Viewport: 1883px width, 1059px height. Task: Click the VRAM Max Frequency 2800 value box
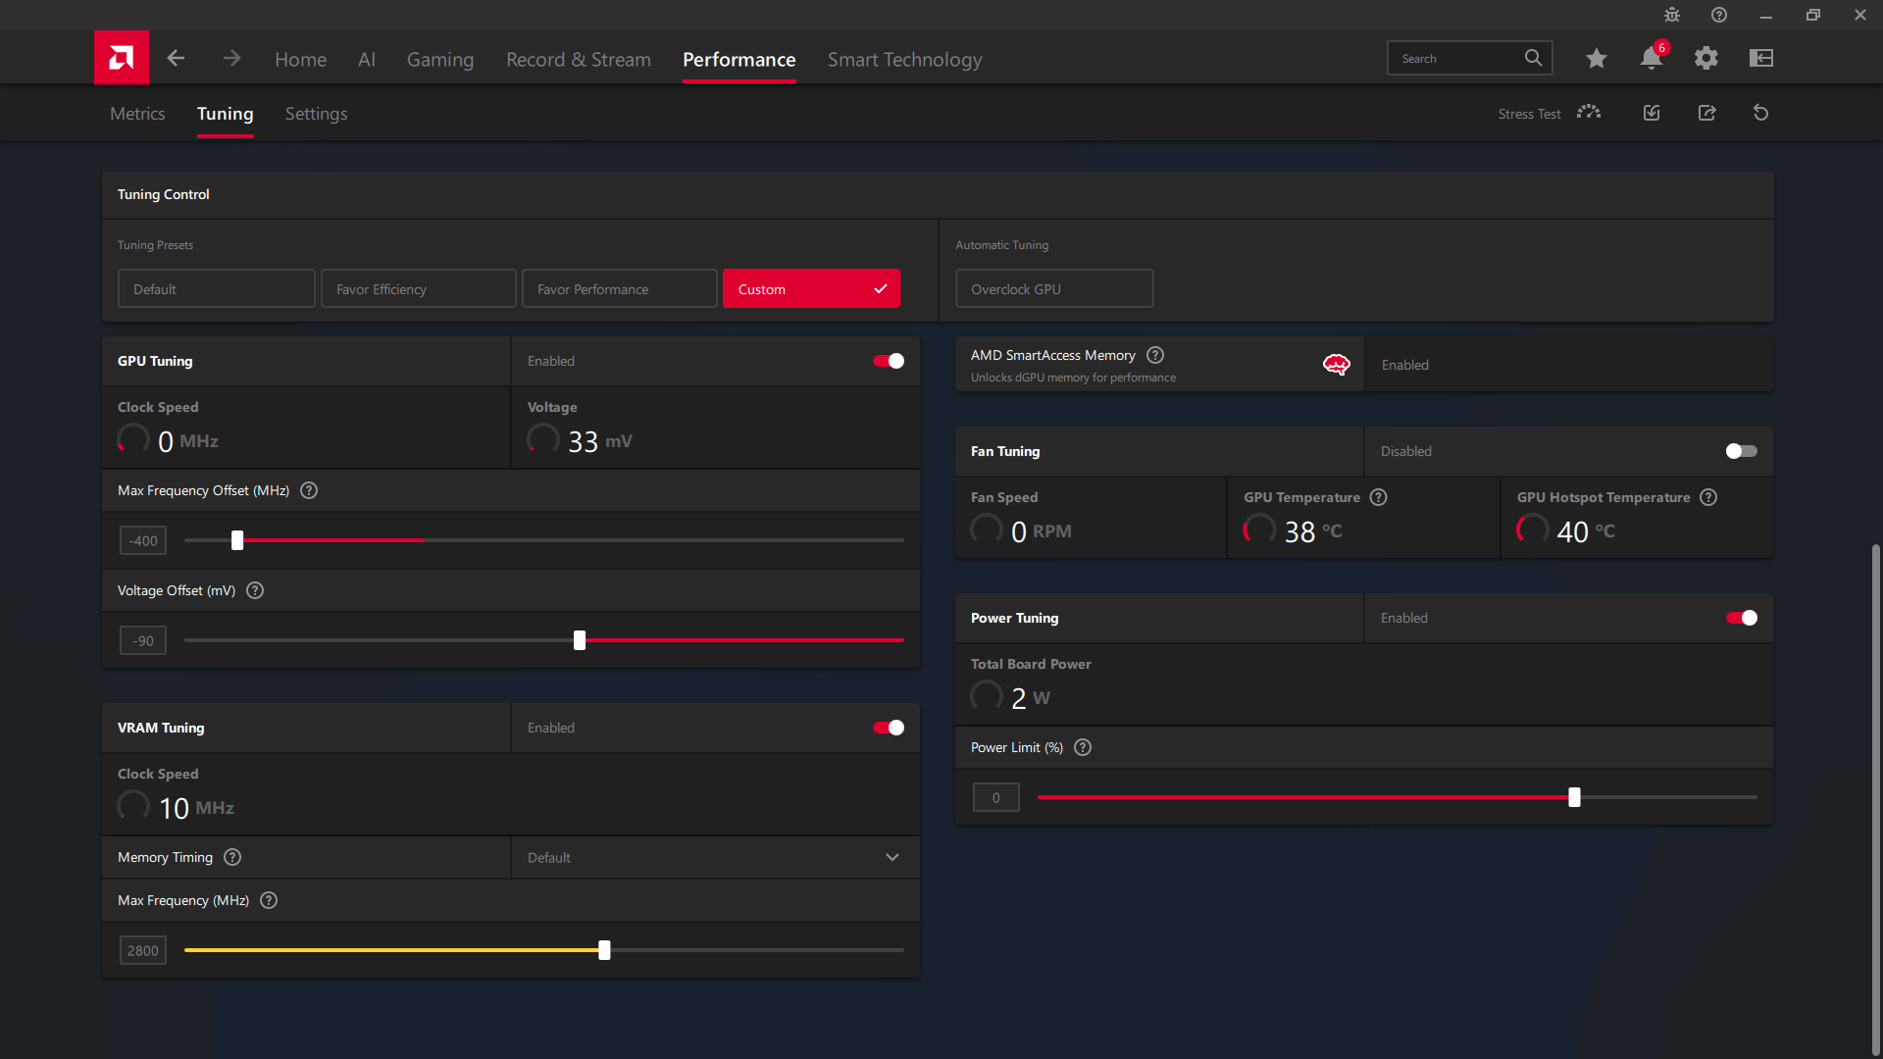click(x=143, y=950)
